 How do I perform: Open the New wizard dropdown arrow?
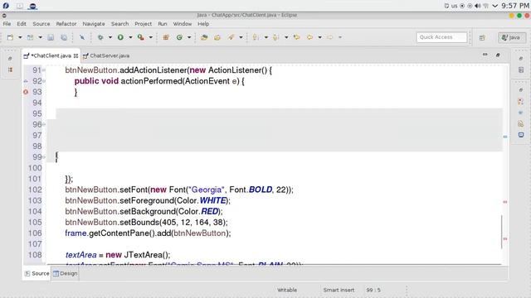(20, 37)
